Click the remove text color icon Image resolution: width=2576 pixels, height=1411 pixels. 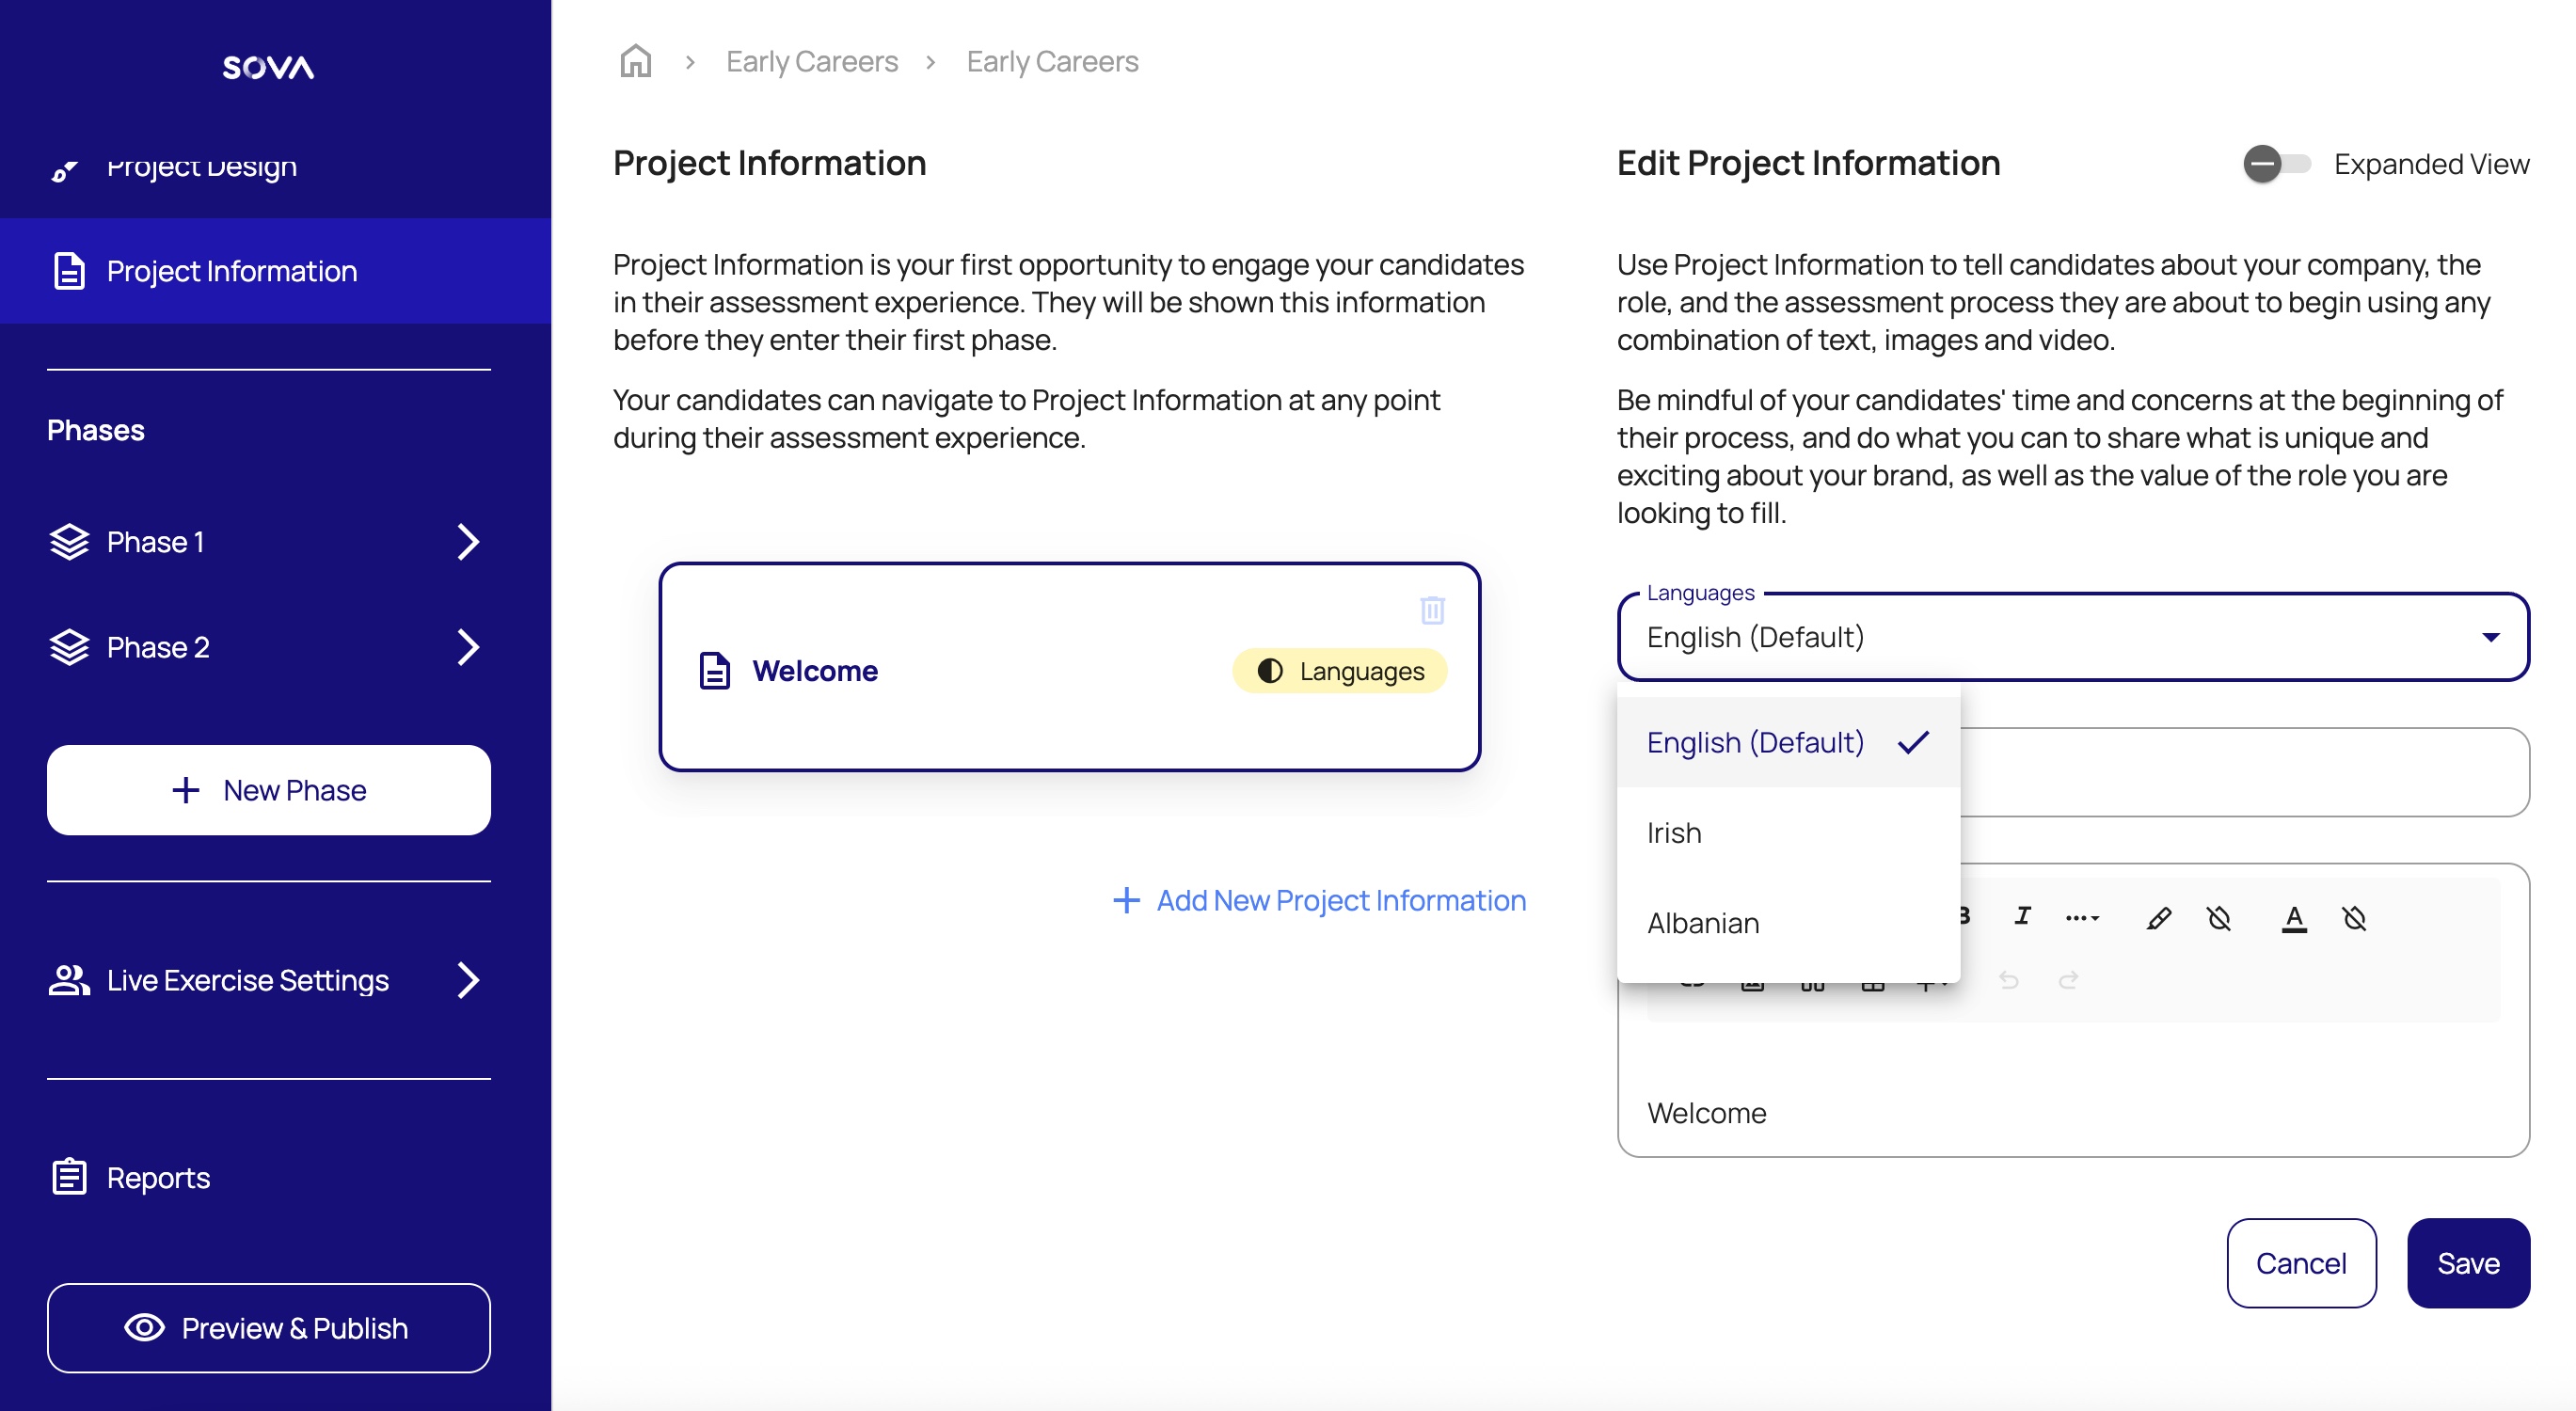(2354, 918)
